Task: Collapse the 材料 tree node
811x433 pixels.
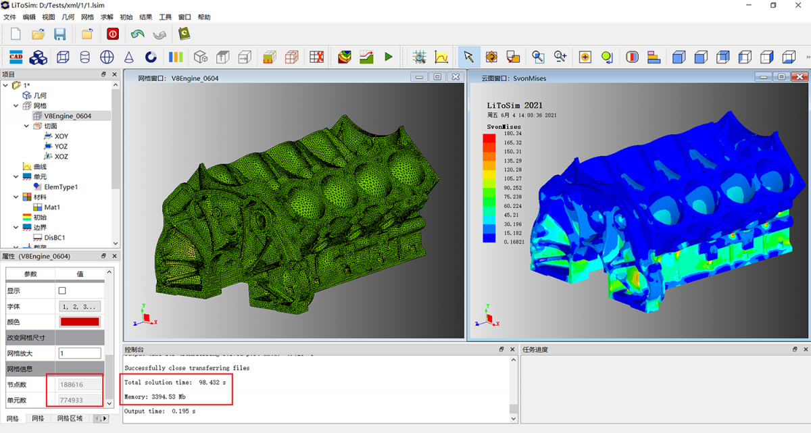Action: pyautogui.click(x=17, y=197)
